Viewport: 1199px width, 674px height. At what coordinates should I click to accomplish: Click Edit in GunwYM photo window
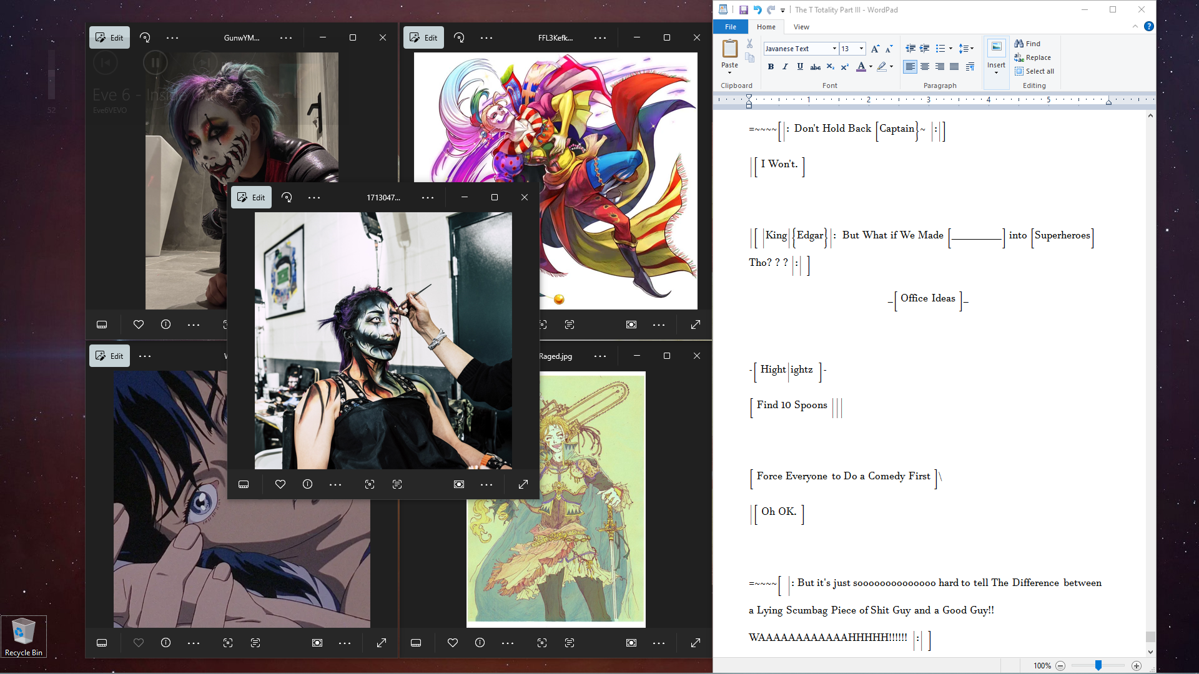109,37
